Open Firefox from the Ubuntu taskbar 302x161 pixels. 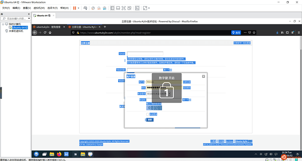point(59,154)
